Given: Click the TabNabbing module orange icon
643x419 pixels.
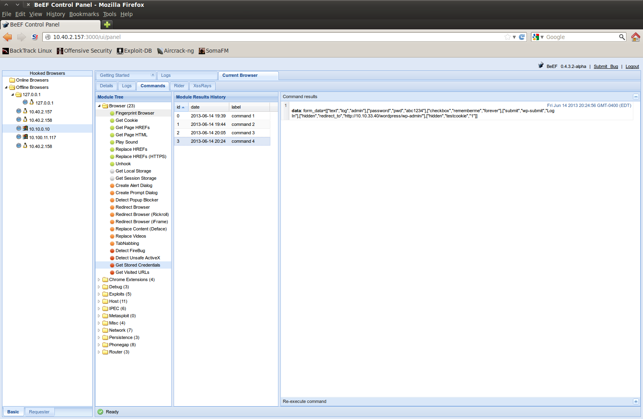Looking at the screenshot, I should coord(112,244).
